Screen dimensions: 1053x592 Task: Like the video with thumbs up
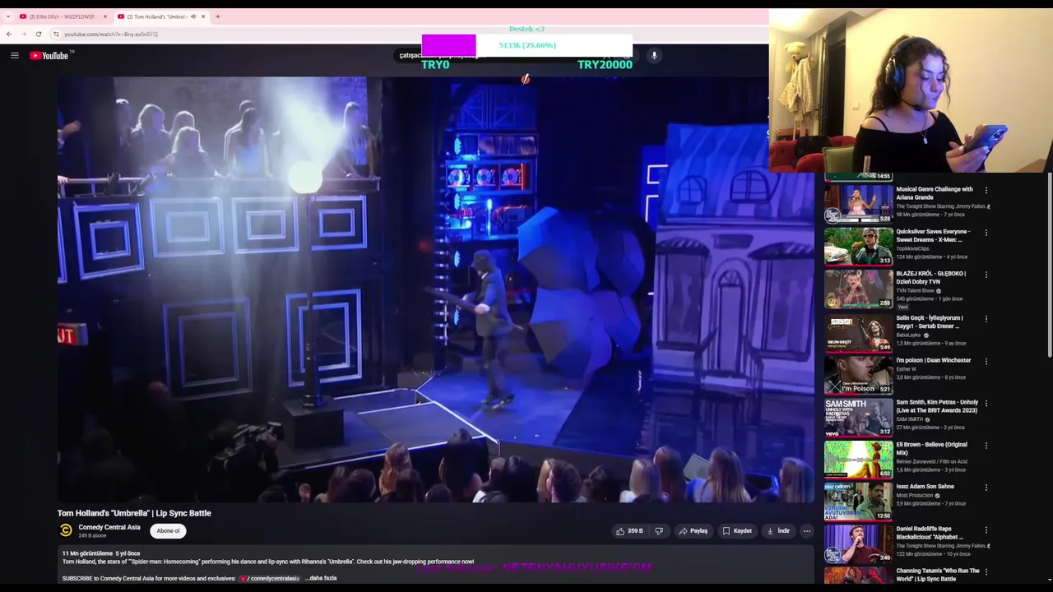pos(629,531)
